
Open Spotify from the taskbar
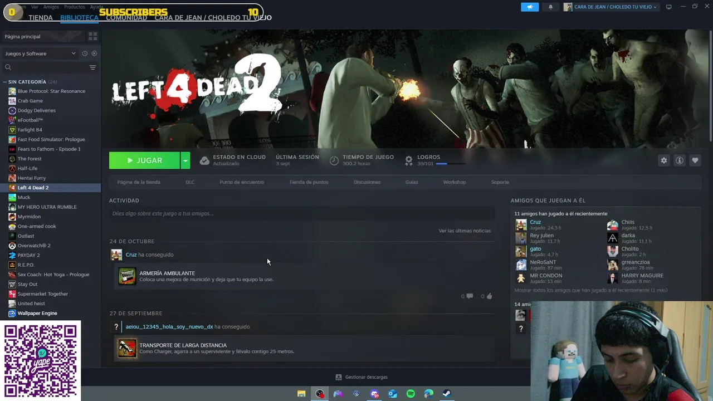(x=411, y=394)
